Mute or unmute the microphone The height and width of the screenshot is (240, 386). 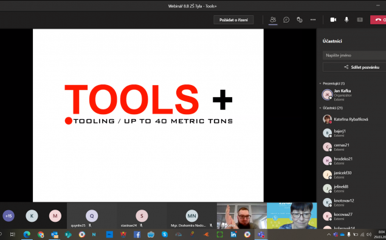(x=346, y=19)
